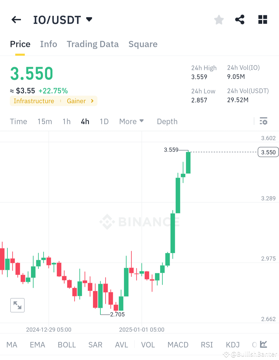Select the 1D timeframe

click(x=104, y=121)
